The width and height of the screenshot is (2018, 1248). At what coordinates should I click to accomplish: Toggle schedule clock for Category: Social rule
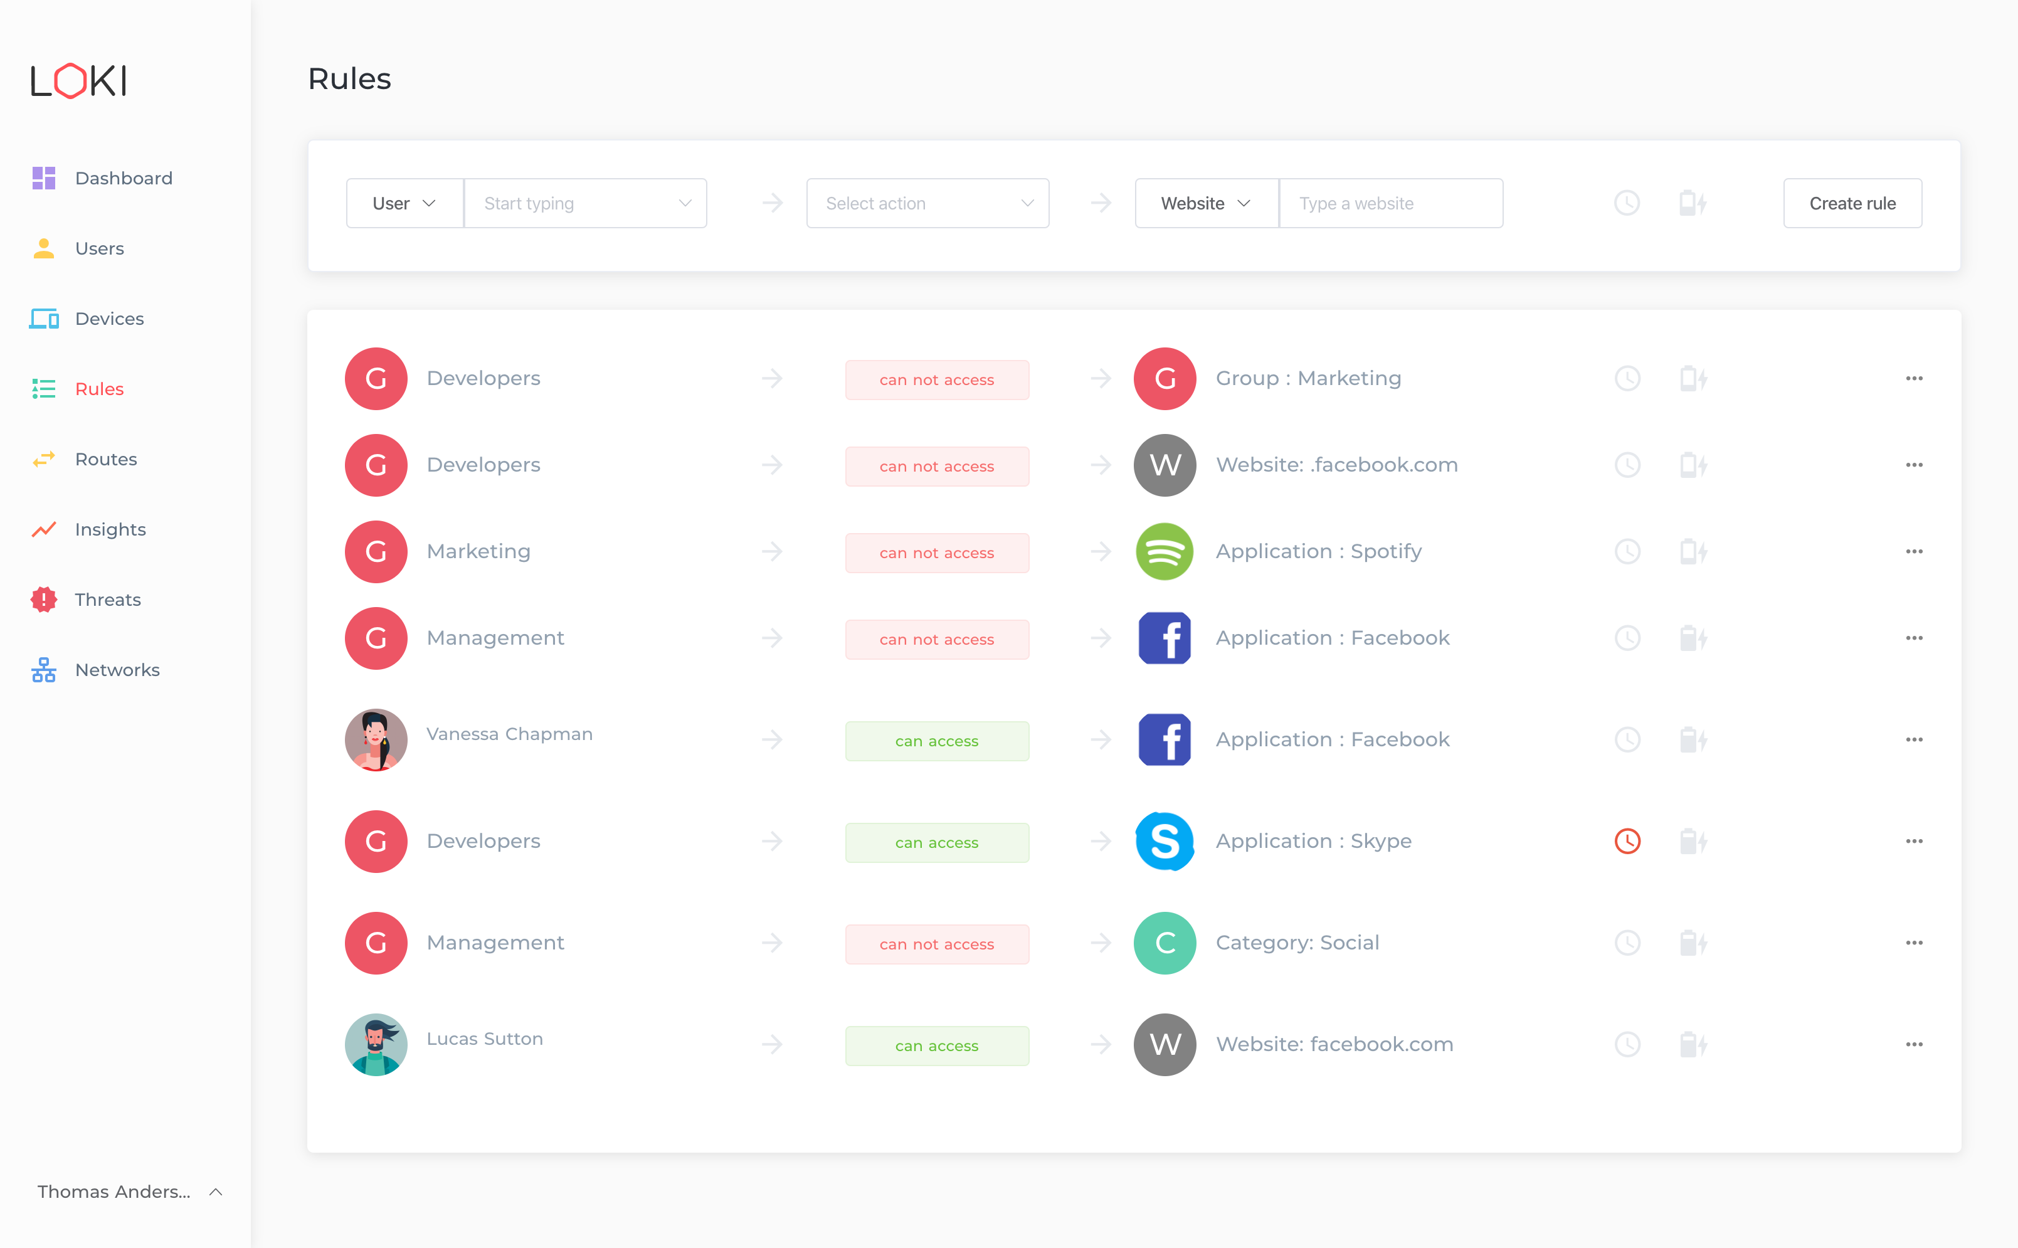(1627, 943)
